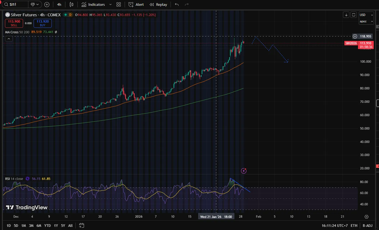Toggle the ETH extended hours session

[354, 226]
